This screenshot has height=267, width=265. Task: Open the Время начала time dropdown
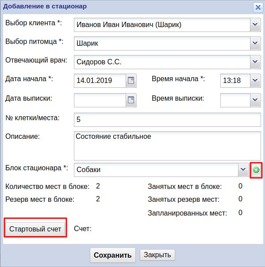tap(255, 81)
